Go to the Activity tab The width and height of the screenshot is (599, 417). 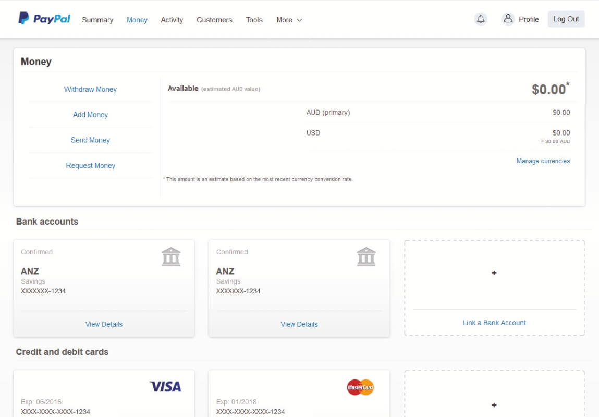(172, 20)
